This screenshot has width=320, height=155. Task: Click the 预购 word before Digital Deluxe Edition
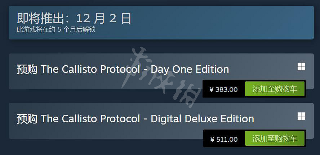coord(27,118)
